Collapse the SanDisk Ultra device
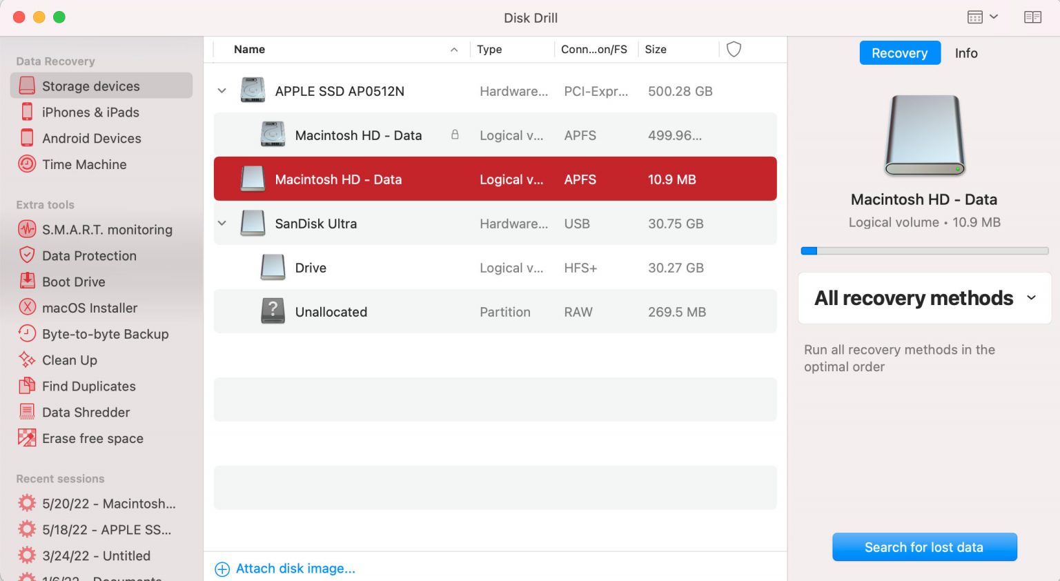This screenshot has width=1060, height=581. 222,223
